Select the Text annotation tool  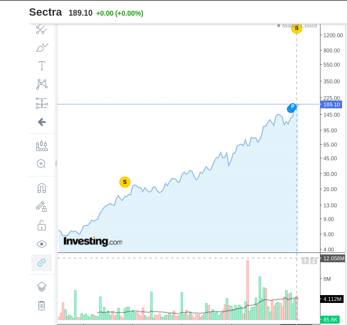tap(42, 66)
